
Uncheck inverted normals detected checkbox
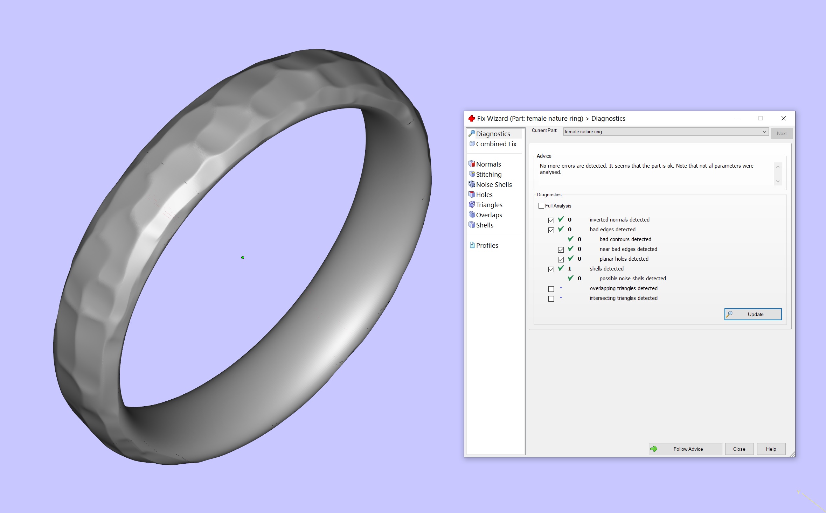[551, 220]
